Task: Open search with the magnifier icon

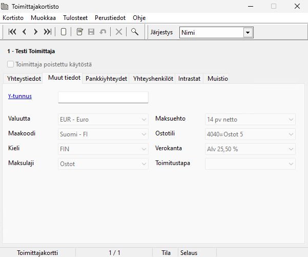Action: pos(135,32)
